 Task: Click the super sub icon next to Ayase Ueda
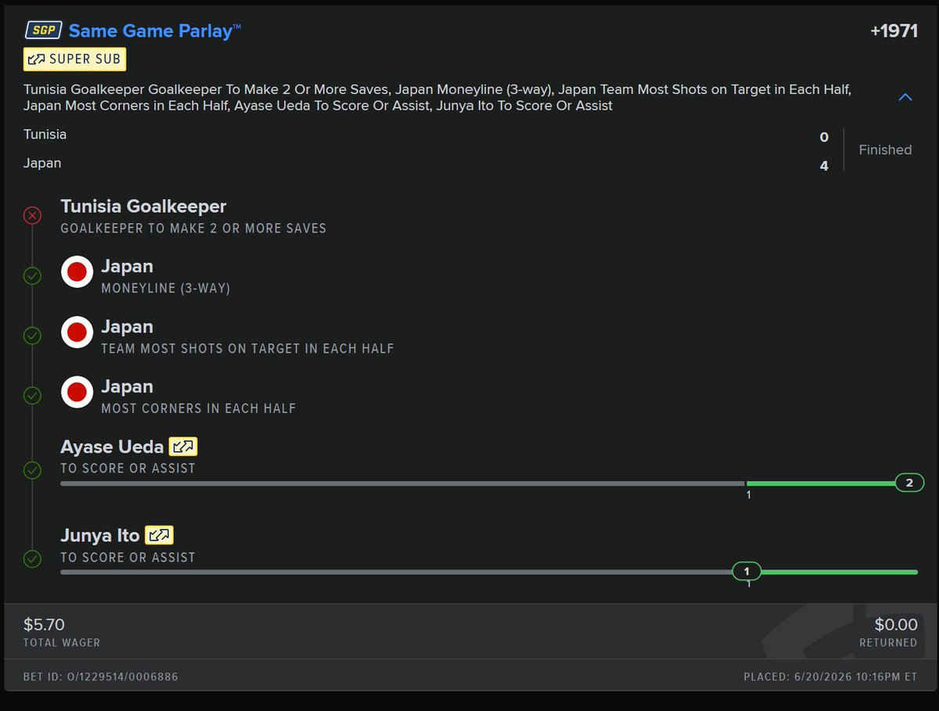point(184,447)
